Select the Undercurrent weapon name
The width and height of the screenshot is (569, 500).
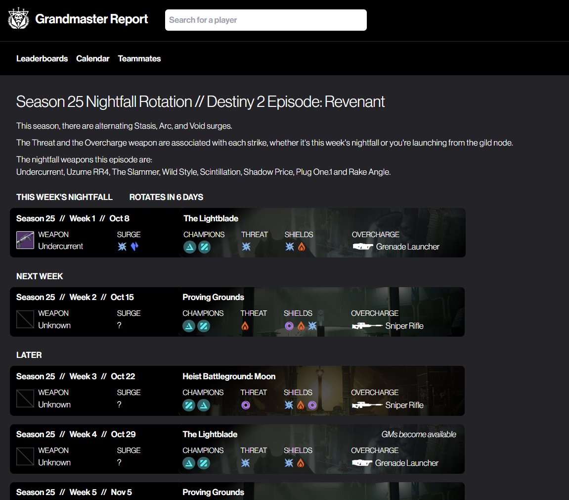[61, 247]
